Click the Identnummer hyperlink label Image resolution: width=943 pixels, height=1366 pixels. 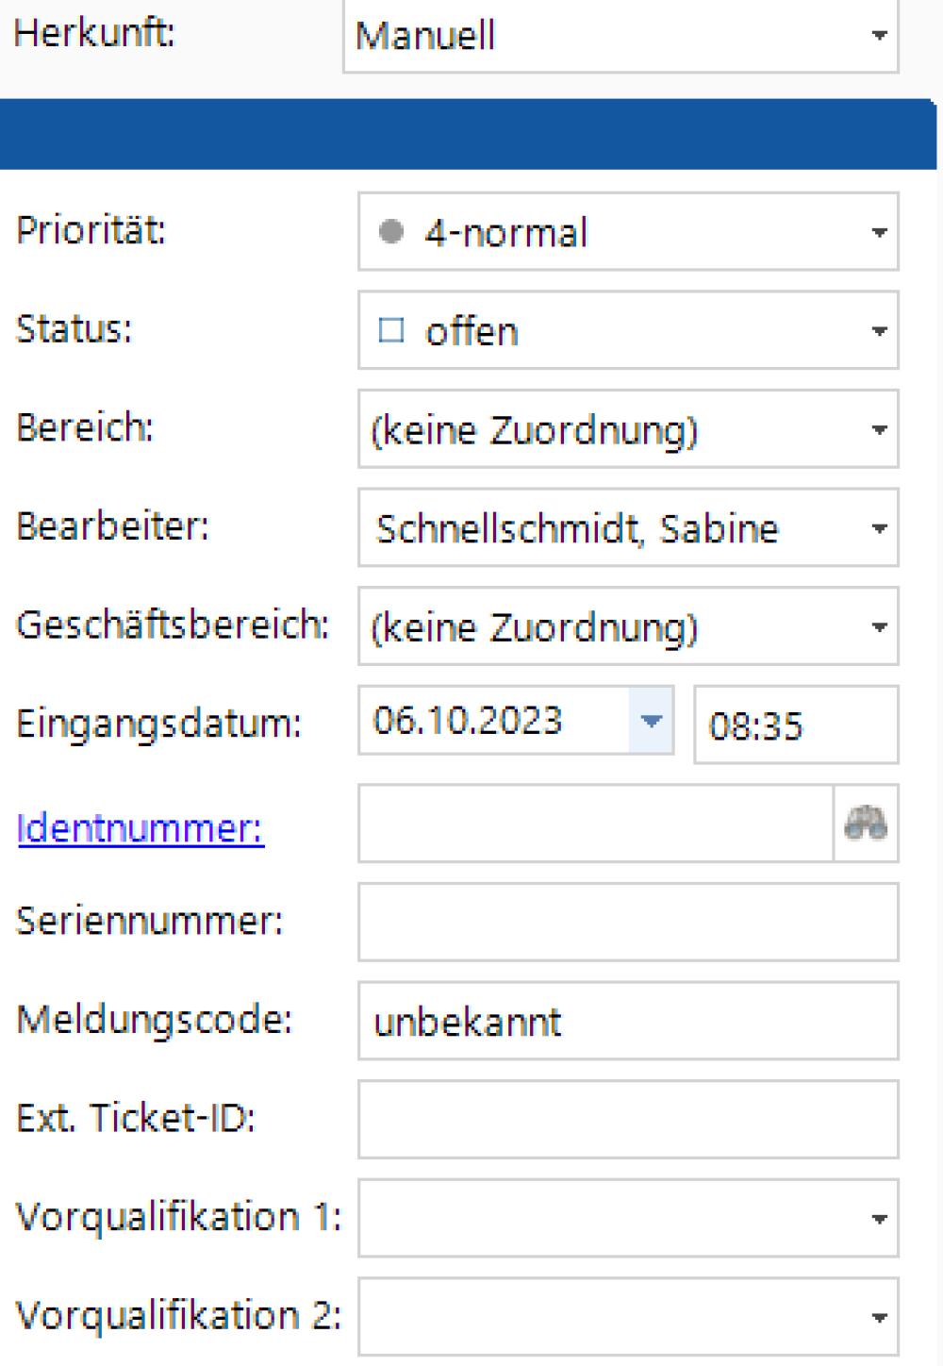pyautogui.click(x=141, y=828)
